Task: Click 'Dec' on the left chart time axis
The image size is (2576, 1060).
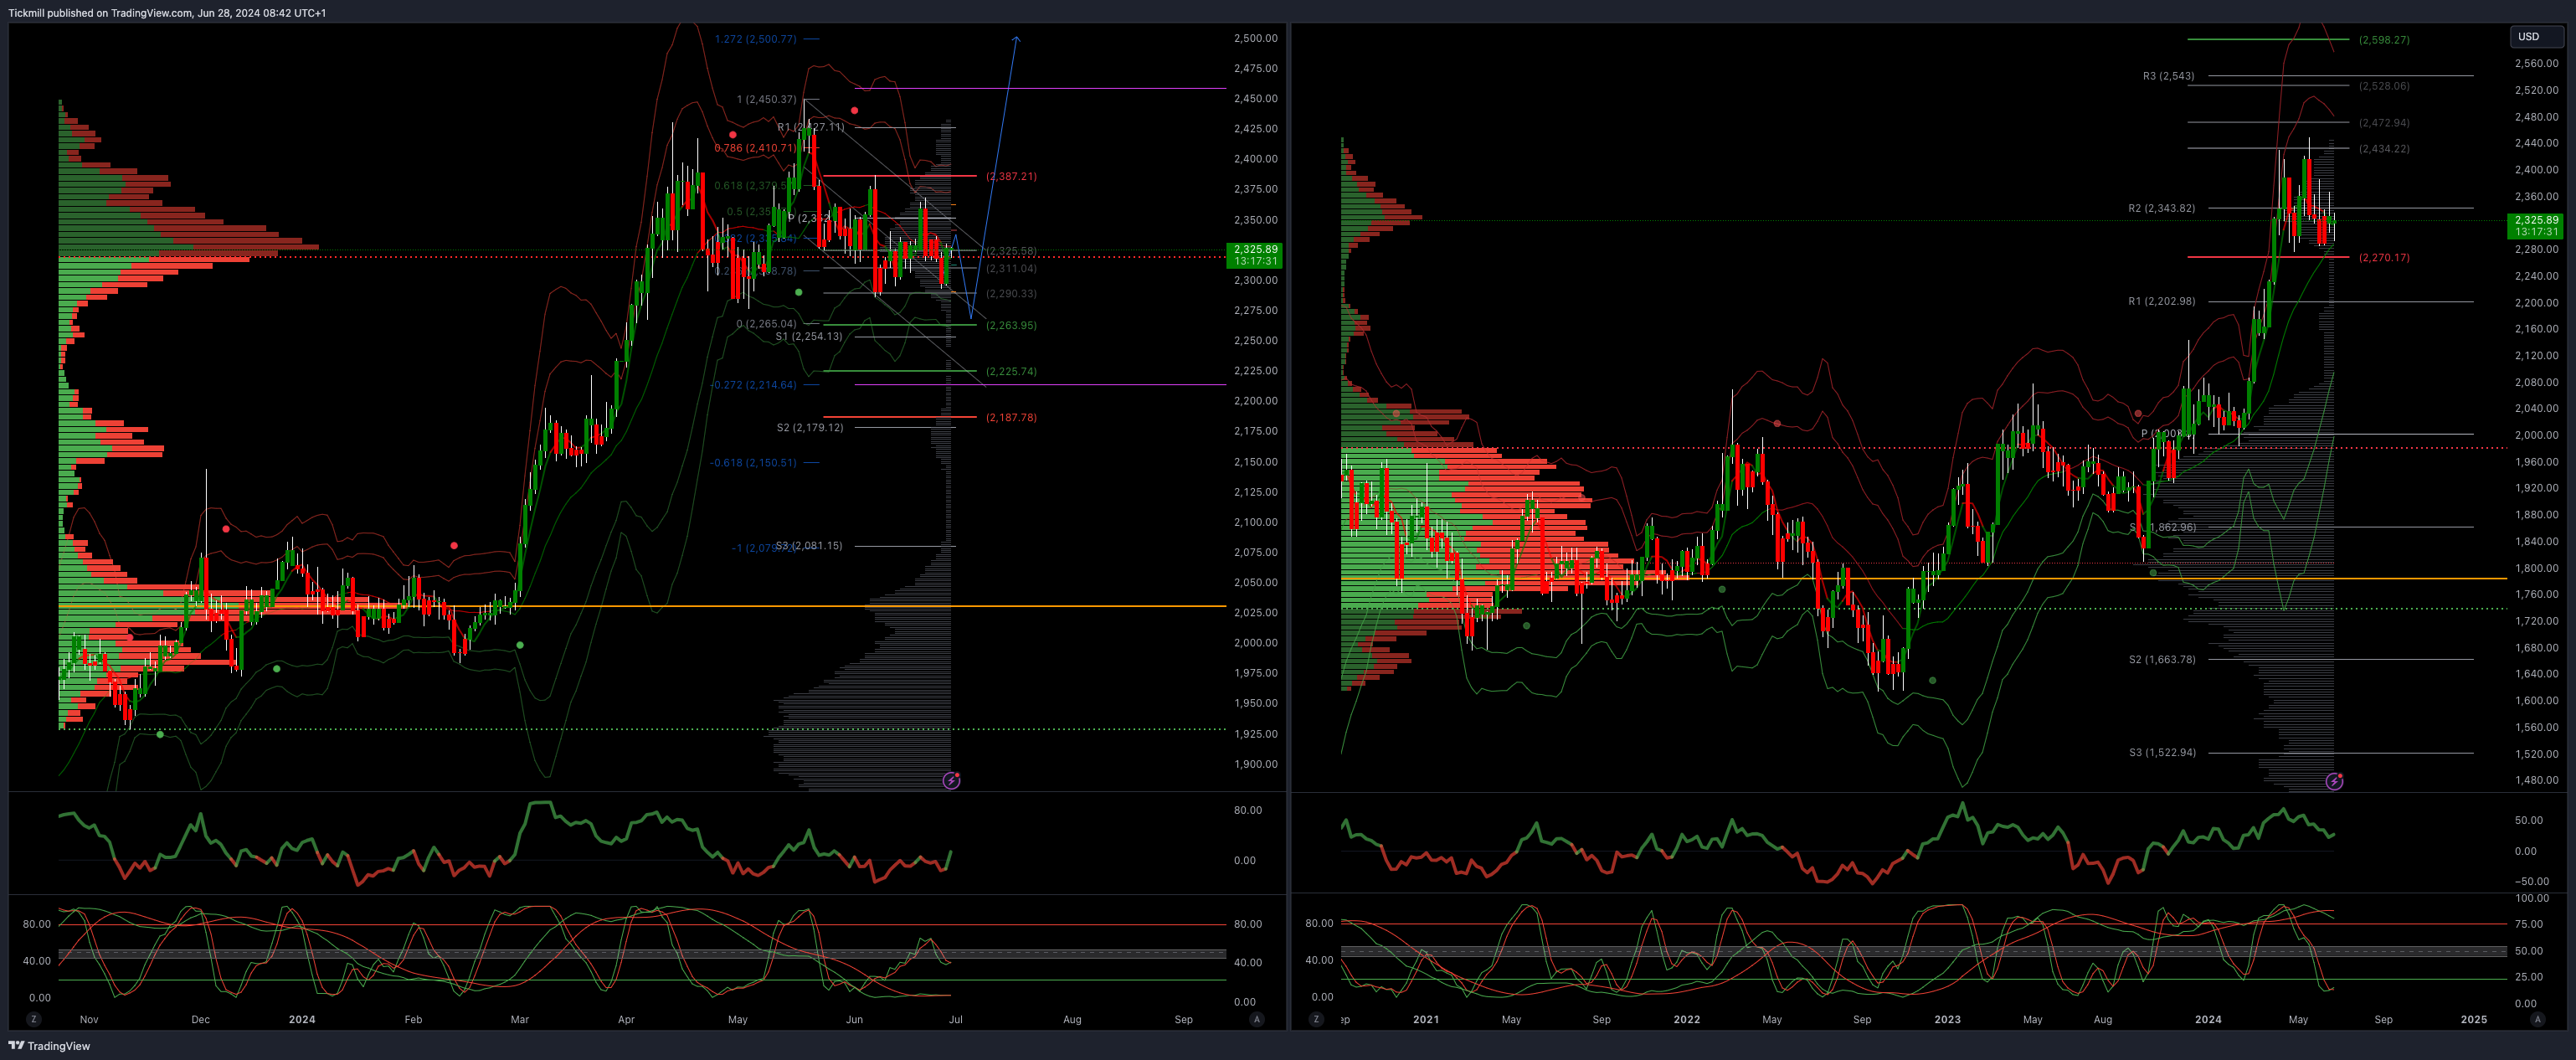Action: click(201, 1019)
